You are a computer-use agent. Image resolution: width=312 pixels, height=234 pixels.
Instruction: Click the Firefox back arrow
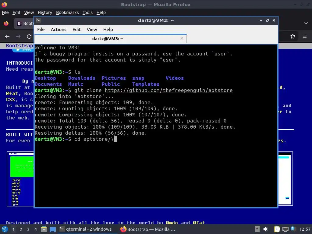coord(7,37)
